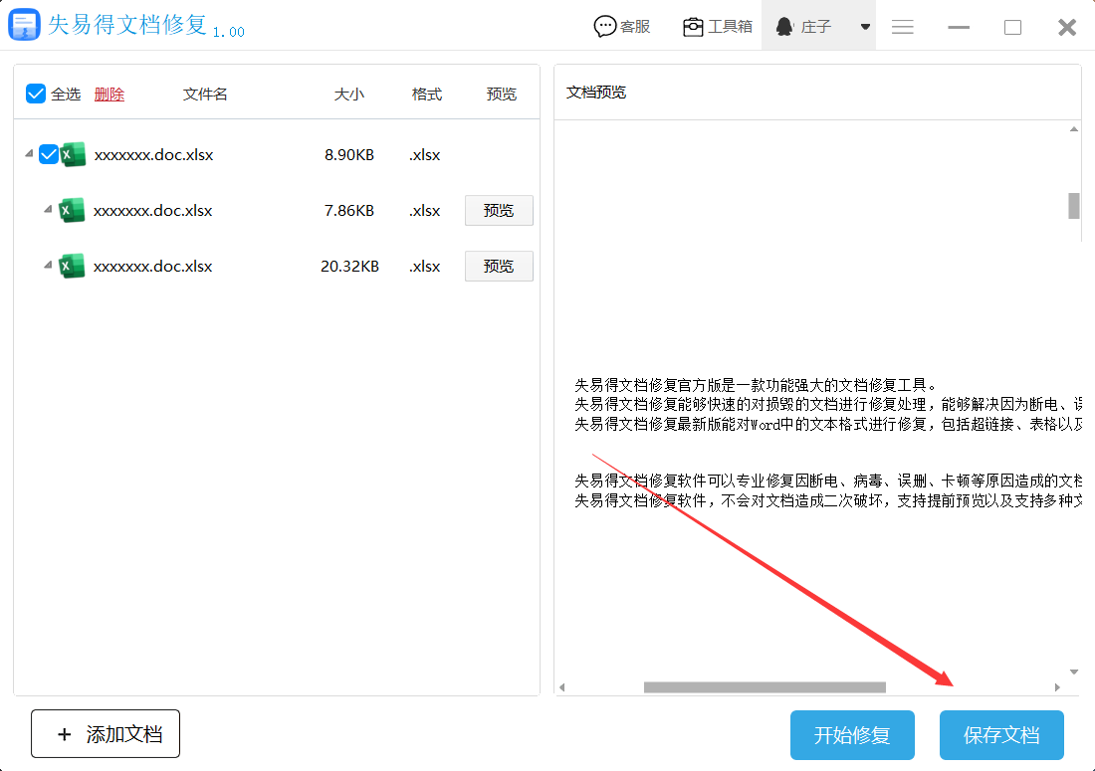Click preview horizontal scrollbar right arrow
Image resolution: width=1095 pixels, height=771 pixels.
pos(1057,687)
